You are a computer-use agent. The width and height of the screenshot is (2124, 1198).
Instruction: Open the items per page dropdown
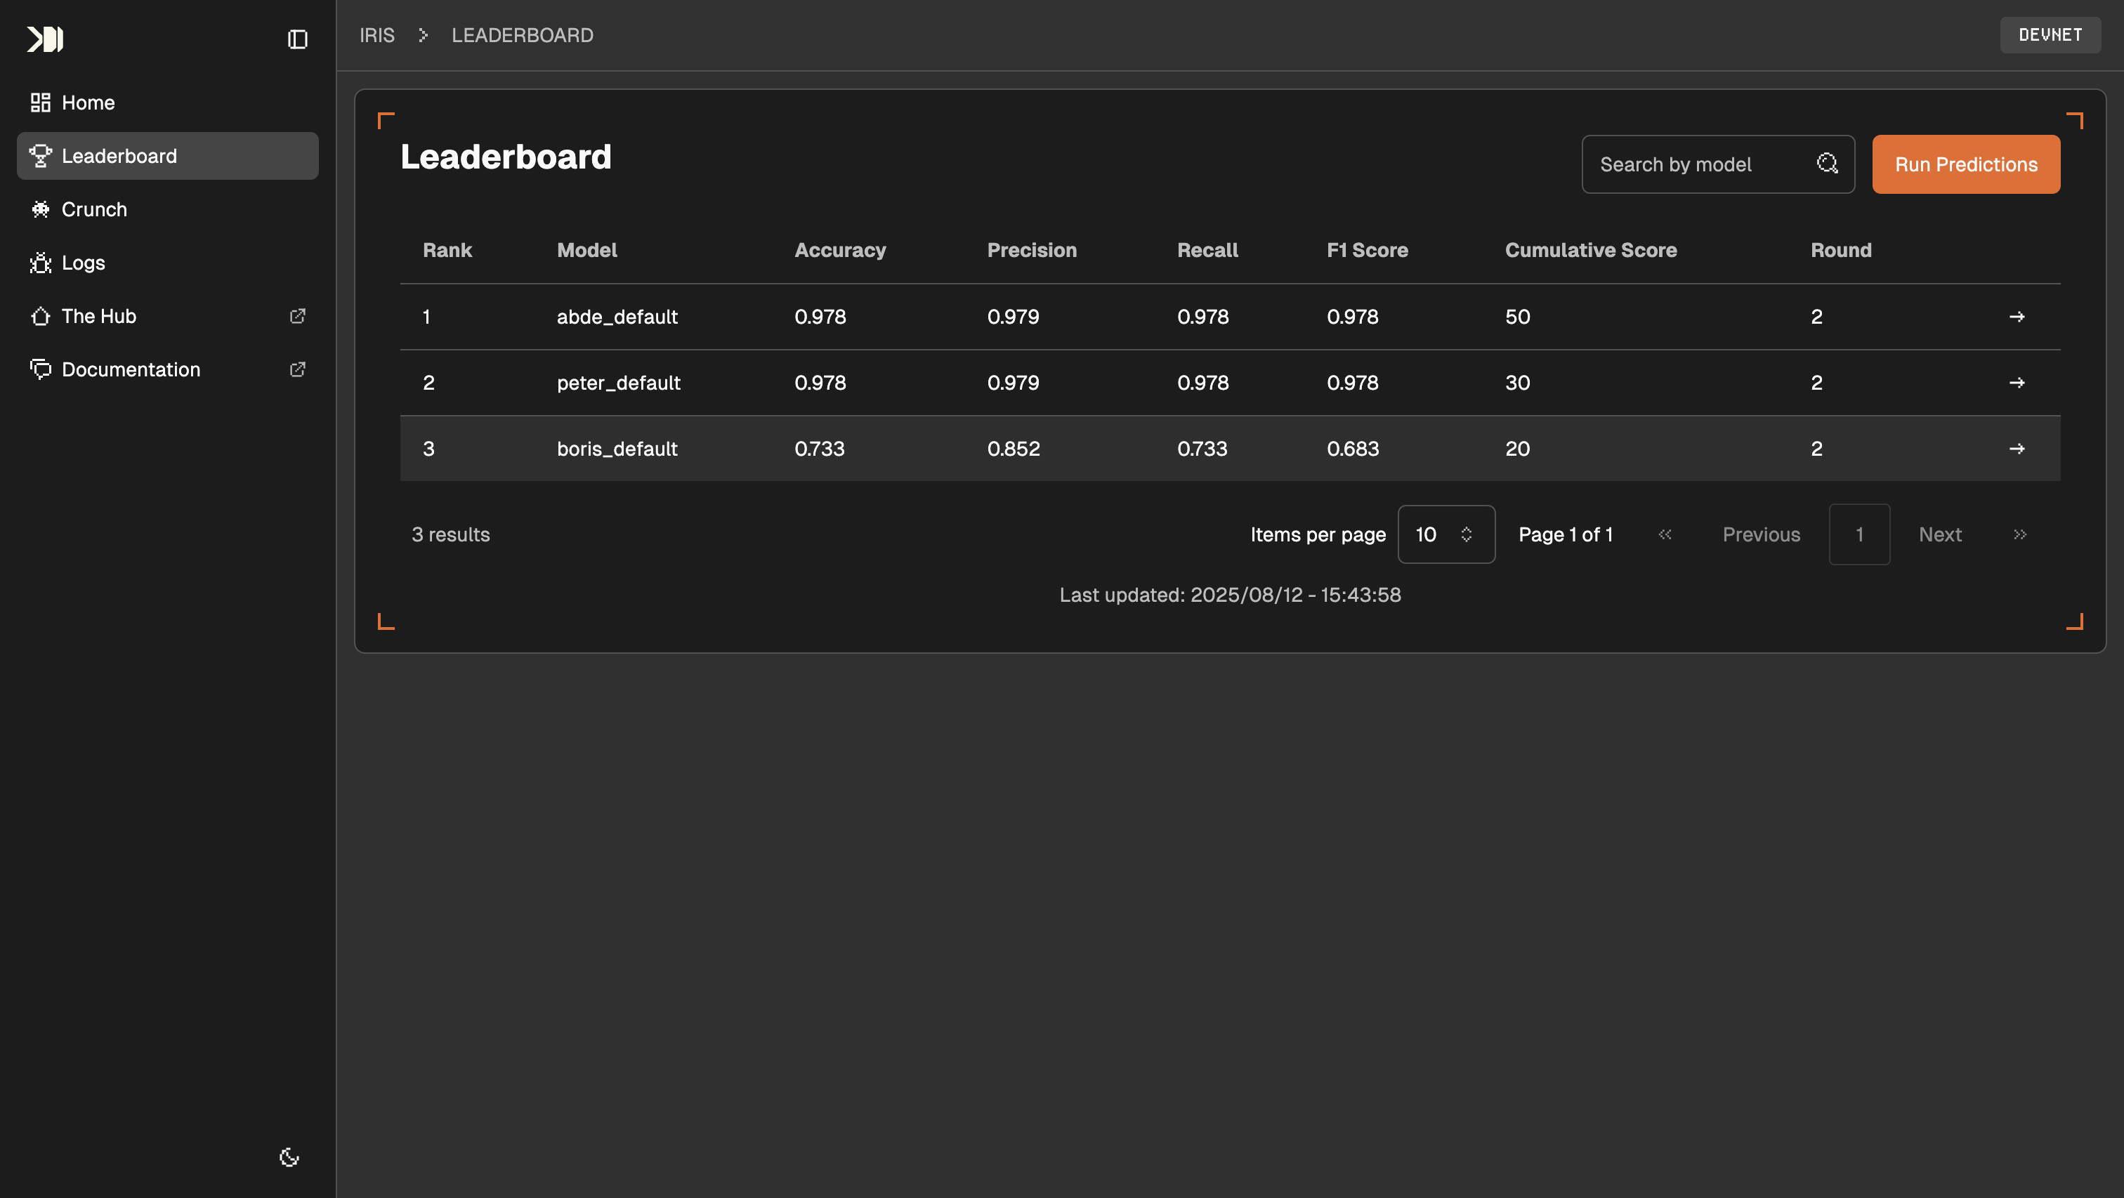[1446, 534]
